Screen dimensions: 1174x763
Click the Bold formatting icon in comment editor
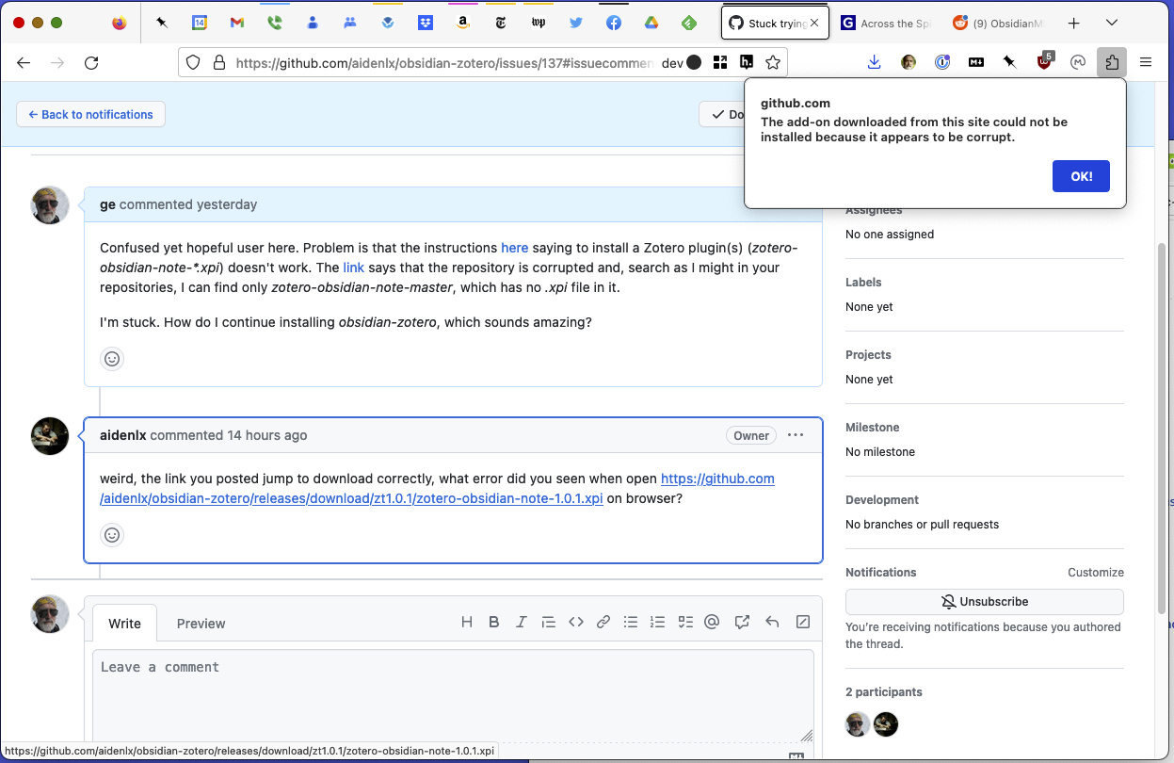(x=493, y=622)
